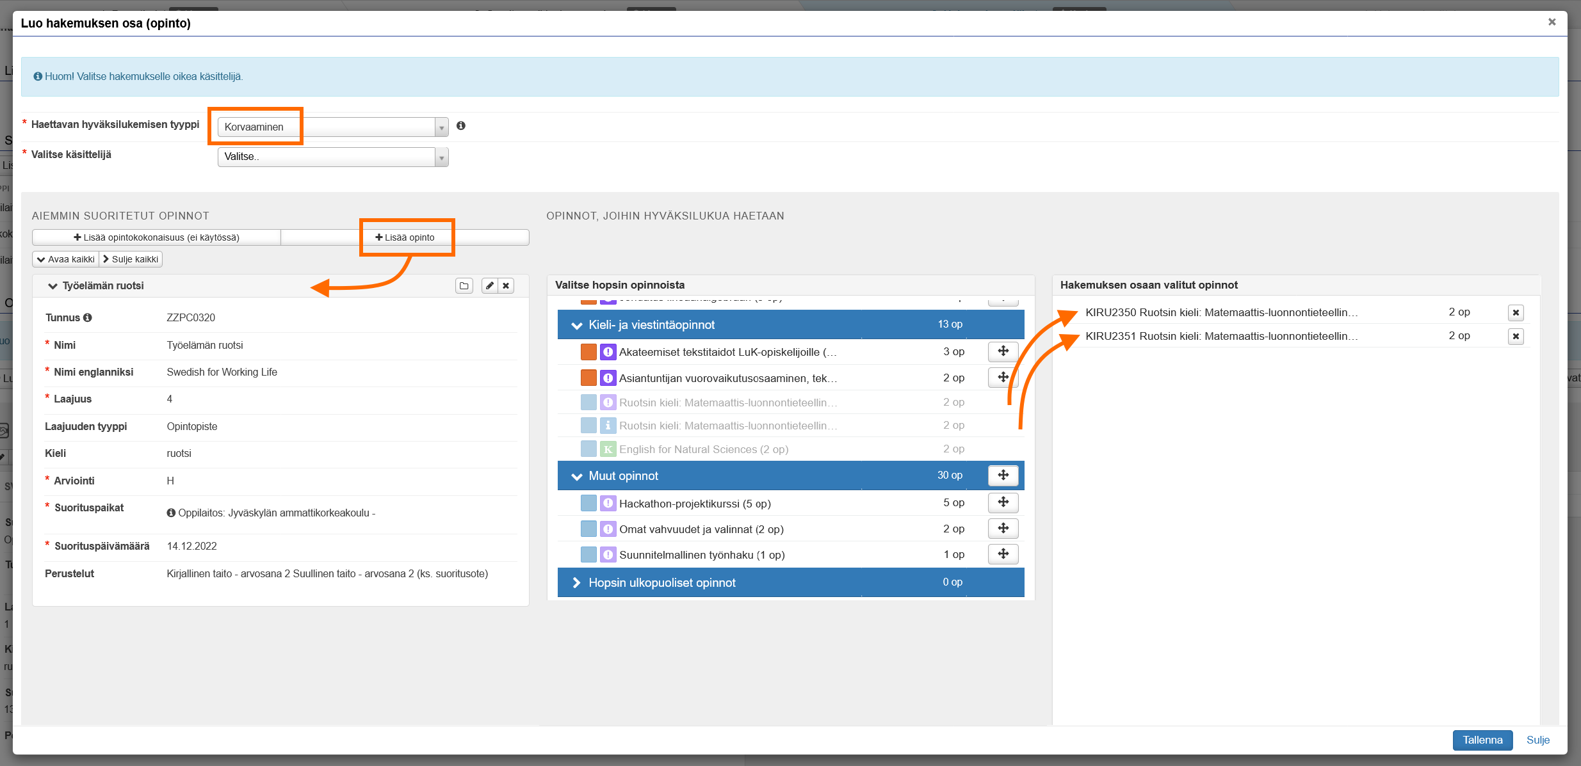
Task: Remove Työelämän ruotsi with its x icon
Action: [x=506, y=286]
